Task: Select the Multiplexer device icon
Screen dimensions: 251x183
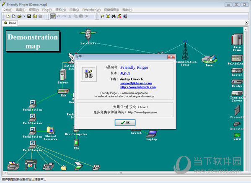Action: [237, 58]
